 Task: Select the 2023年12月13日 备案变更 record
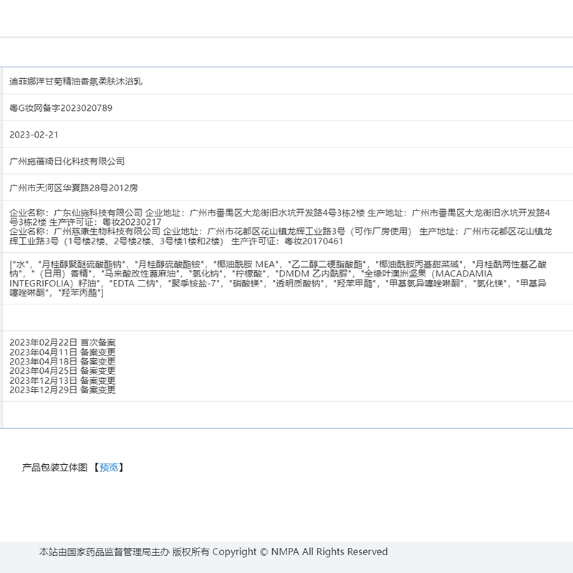62,381
